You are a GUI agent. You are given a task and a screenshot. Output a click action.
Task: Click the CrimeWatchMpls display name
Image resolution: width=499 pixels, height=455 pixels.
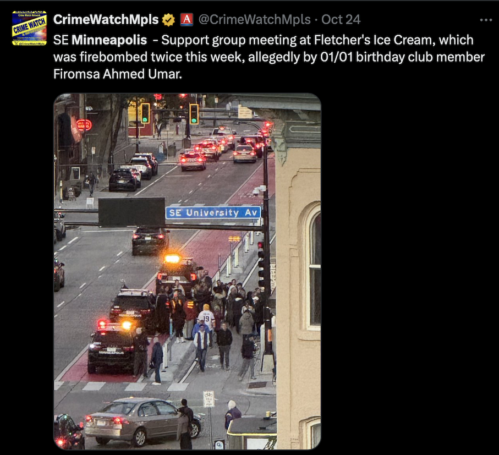106,19
